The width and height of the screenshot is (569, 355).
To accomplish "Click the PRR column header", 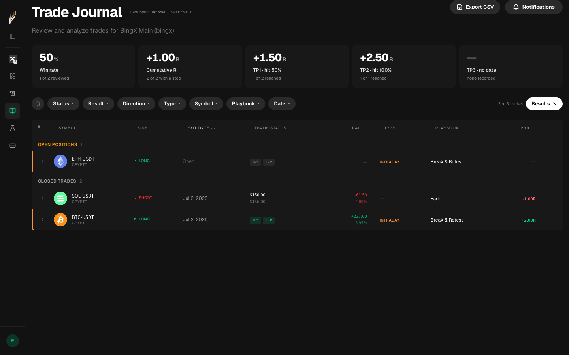I will 525,128.
